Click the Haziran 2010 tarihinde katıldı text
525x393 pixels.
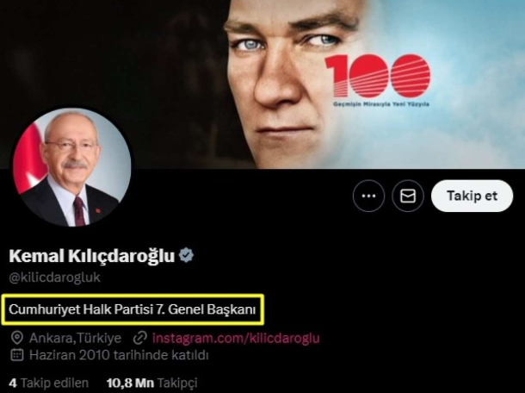pyautogui.click(x=119, y=355)
